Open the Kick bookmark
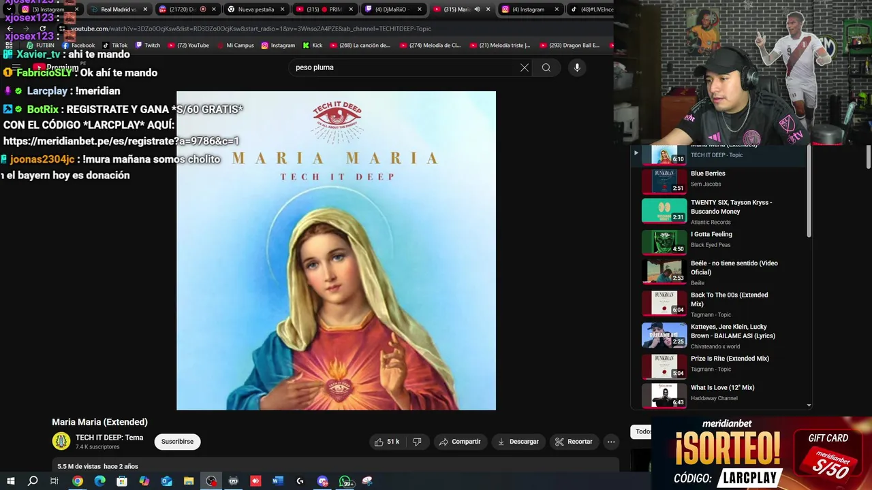The height and width of the screenshot is (490, 872). click(x=312, y=46)
